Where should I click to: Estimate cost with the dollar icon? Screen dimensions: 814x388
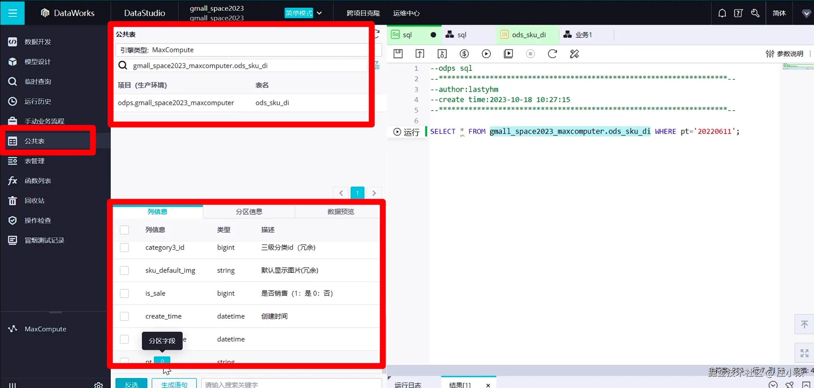tap(464, 54)
